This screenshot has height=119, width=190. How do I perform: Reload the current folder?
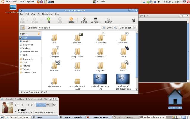pos(71,20)
